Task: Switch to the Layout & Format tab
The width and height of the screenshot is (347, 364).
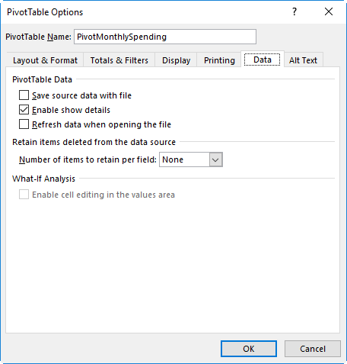Action: 45,60
